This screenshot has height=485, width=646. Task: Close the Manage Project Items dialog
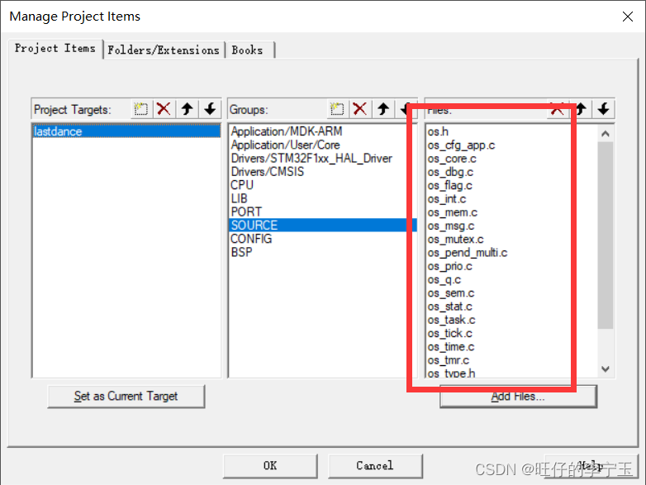point(628,17)
